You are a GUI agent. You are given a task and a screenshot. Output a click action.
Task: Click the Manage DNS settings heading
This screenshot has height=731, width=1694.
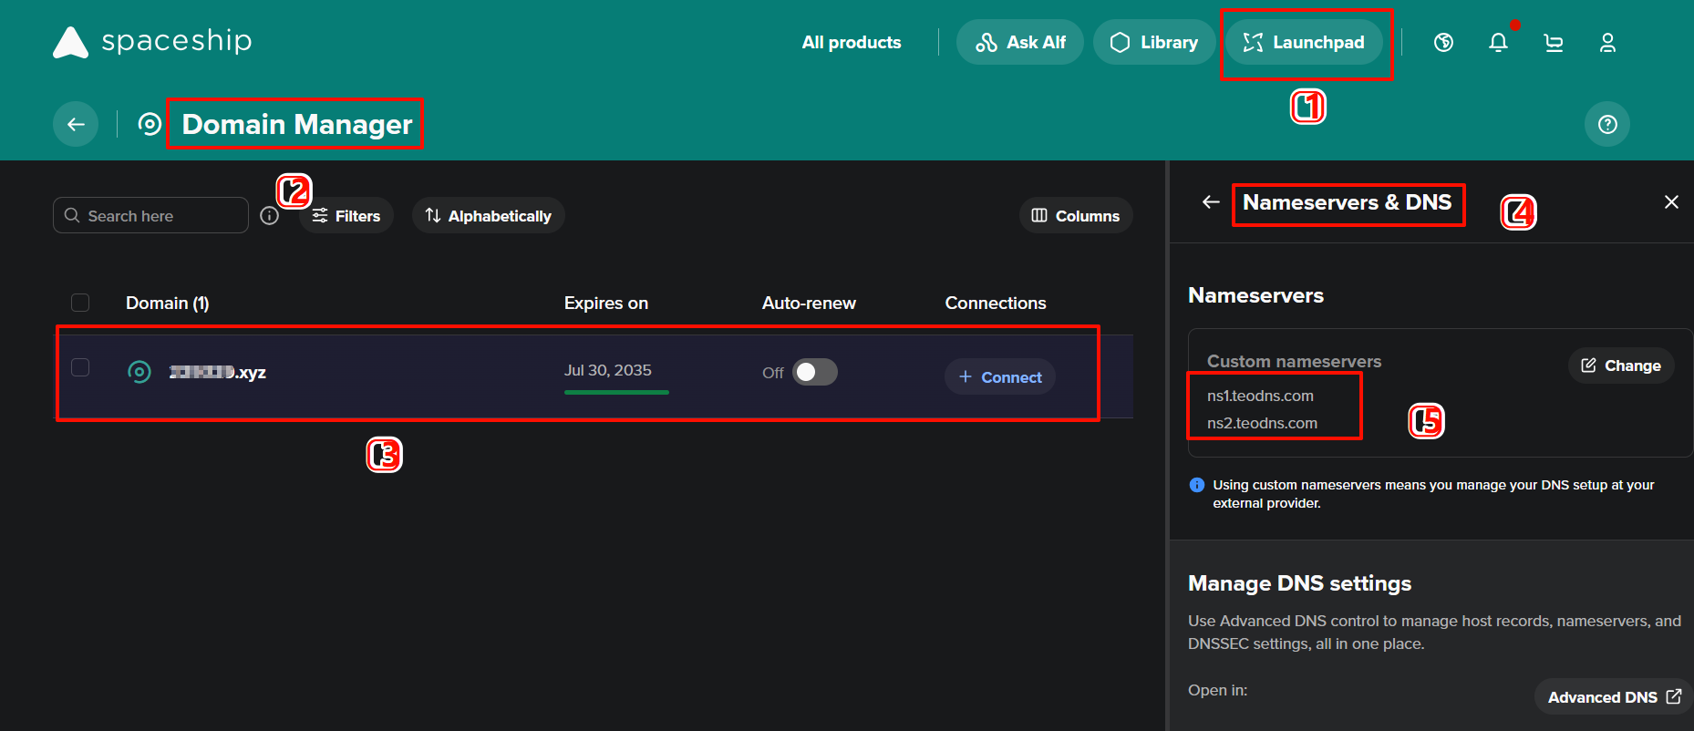click(1300, 583)
